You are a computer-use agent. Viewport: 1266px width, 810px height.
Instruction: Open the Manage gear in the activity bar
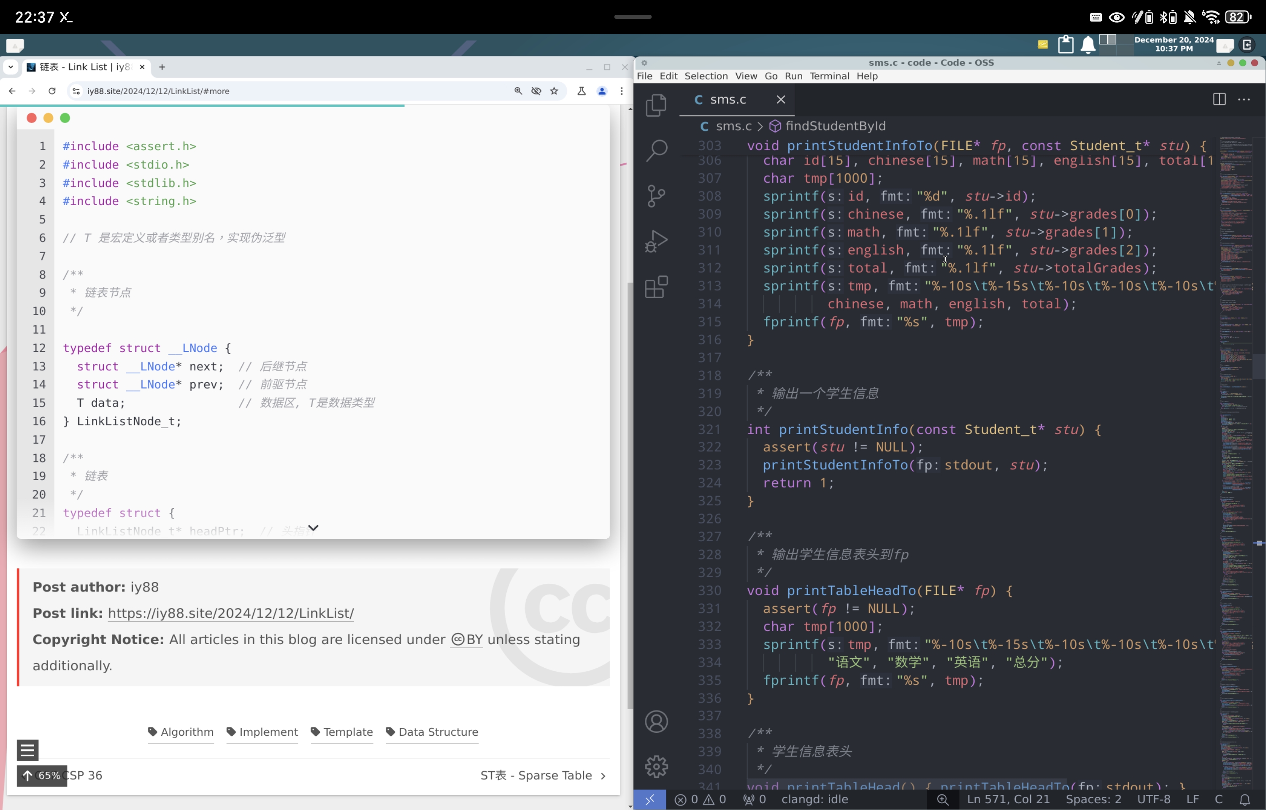click(656, 767)
